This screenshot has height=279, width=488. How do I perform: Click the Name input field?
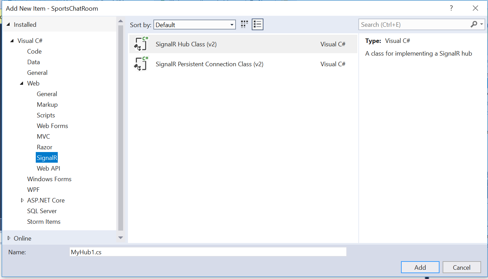click(x=208, y=252)
